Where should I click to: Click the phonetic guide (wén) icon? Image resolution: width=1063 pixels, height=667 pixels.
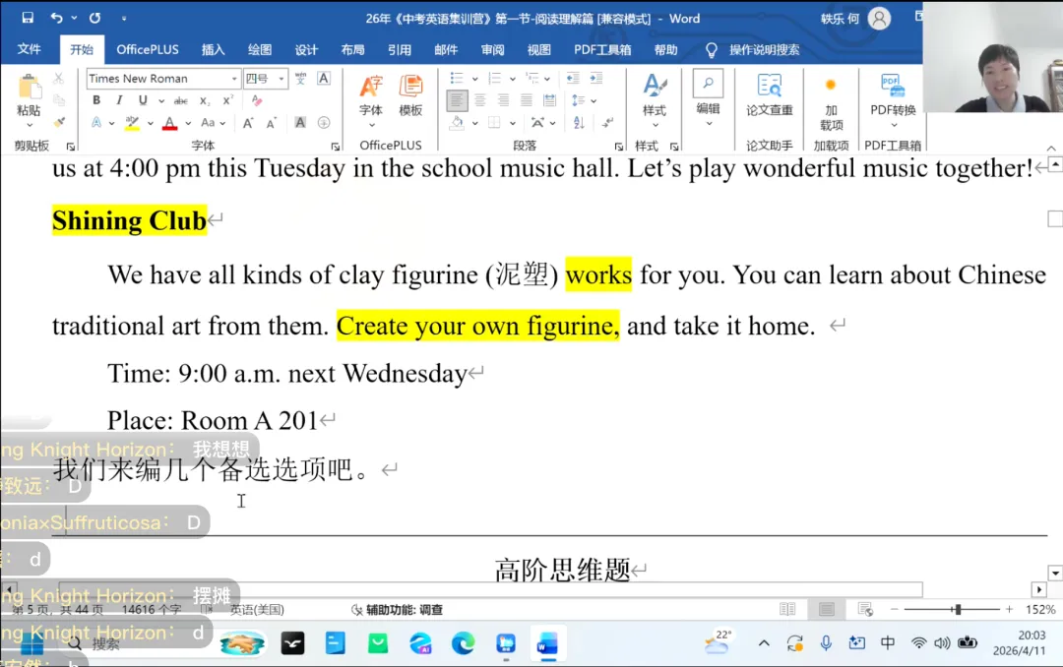tap(300, 78)
